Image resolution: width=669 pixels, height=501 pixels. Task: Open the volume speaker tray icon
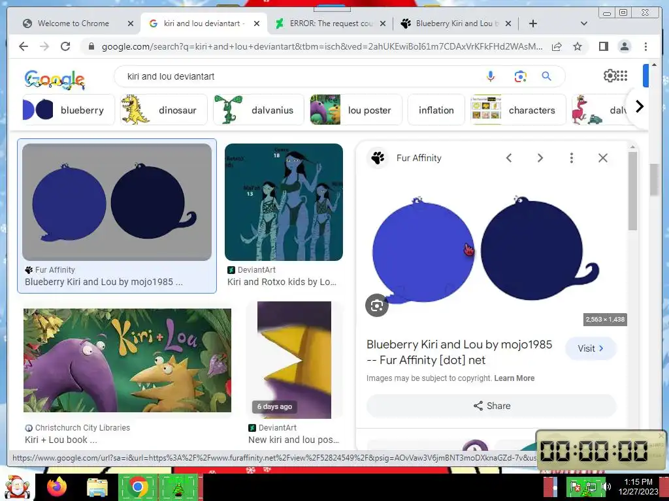606,487
